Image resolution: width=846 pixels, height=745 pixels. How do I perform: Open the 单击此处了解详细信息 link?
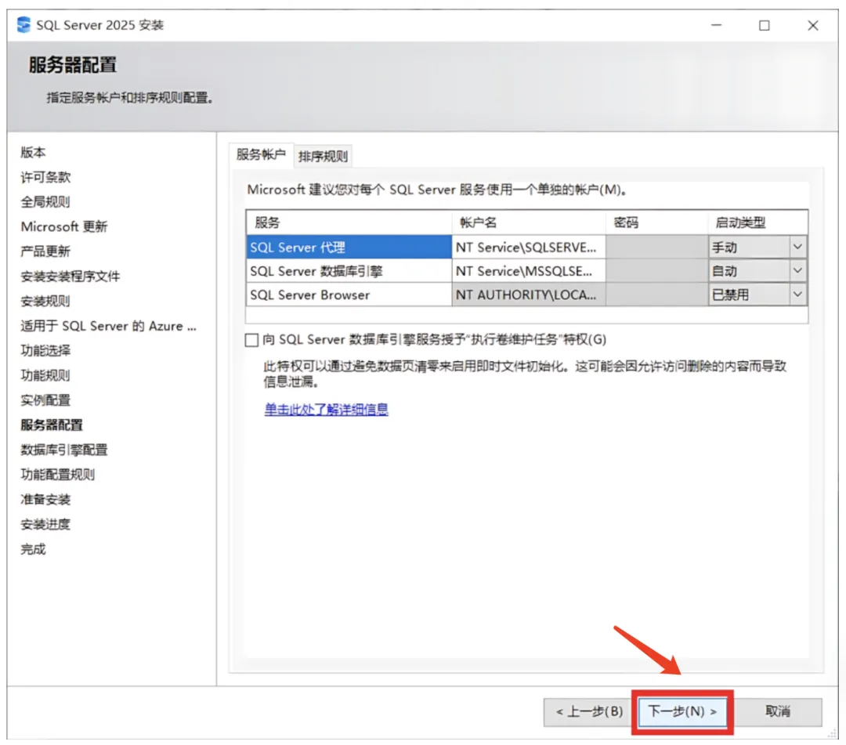[327, 410]
